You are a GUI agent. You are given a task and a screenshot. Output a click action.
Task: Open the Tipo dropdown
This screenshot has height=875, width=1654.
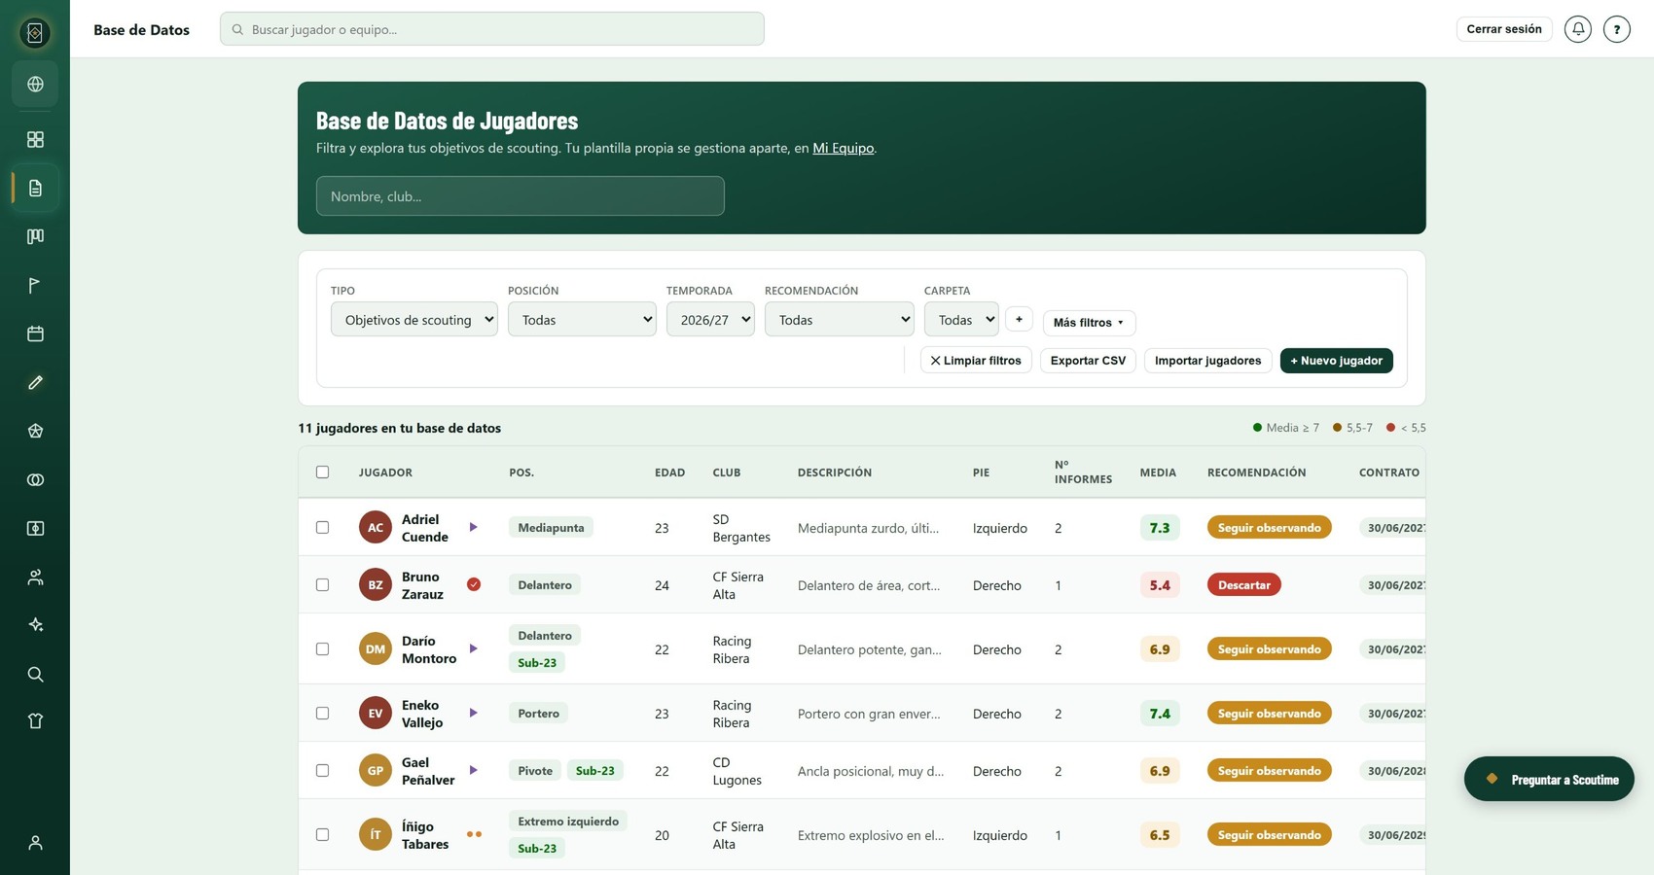(413, 319)
